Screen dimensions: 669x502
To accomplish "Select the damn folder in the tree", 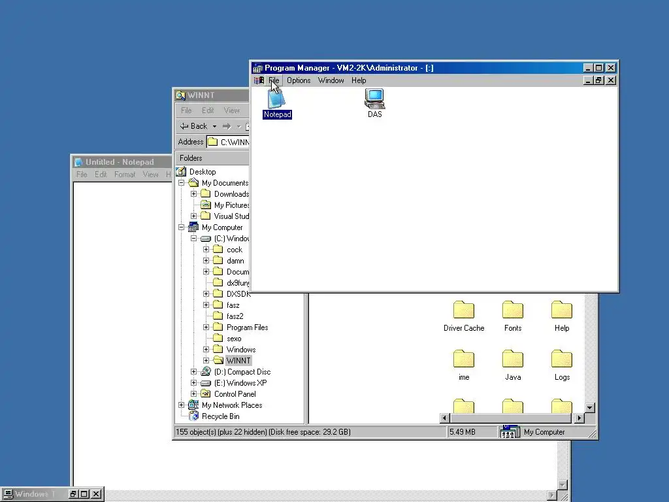I will tap(235, 260).
